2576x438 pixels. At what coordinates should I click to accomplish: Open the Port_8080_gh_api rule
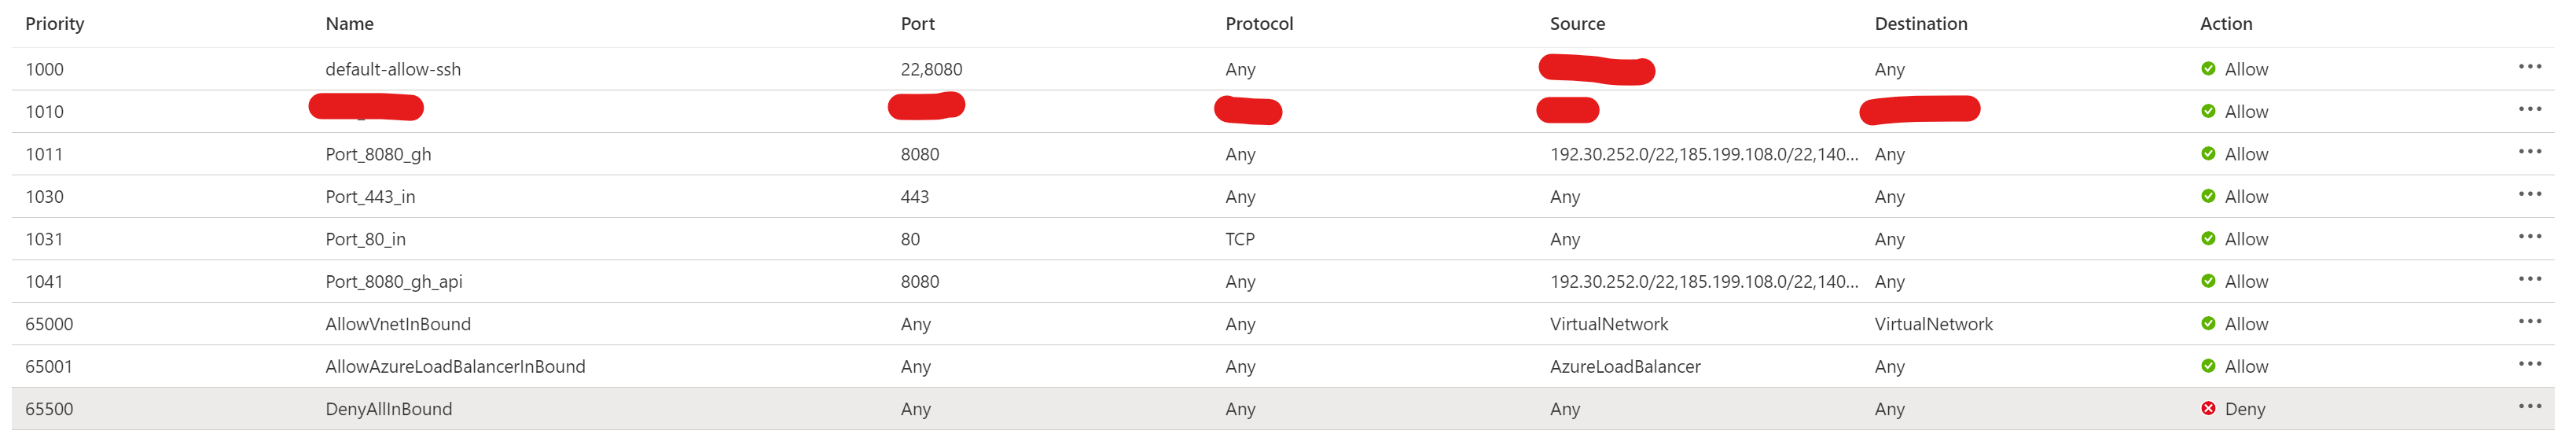click(394, 282)
